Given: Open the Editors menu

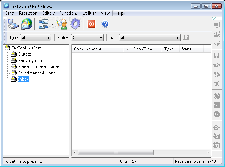Looking at the screenshot, I should (49, 13).
